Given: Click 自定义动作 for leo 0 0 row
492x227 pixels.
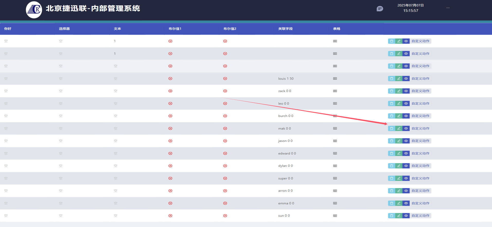Looking at the screenshot, I should pos(420,104).
